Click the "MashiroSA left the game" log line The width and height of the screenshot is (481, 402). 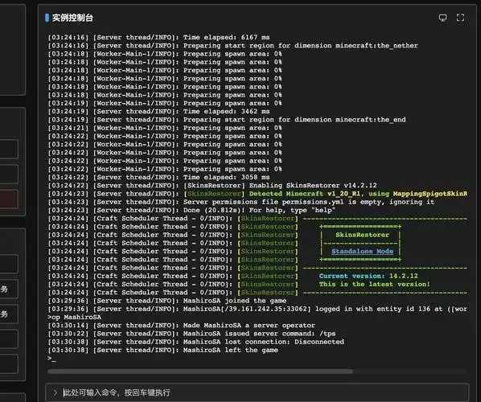[x=163, y=351]
